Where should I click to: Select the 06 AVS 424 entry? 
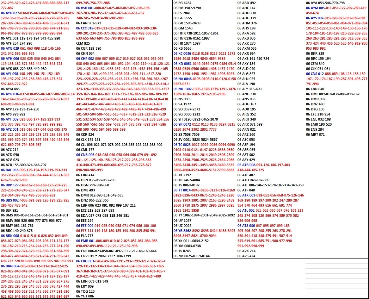point(246,256)
